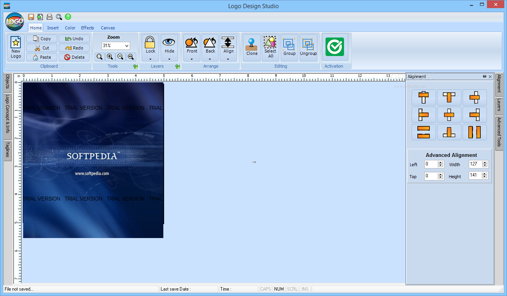Switch to the Color ribbon tab

point(70,28)
